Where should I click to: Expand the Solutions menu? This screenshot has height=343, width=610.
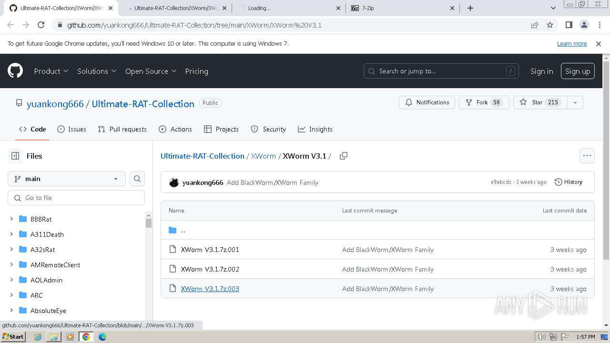pos(97,71)
